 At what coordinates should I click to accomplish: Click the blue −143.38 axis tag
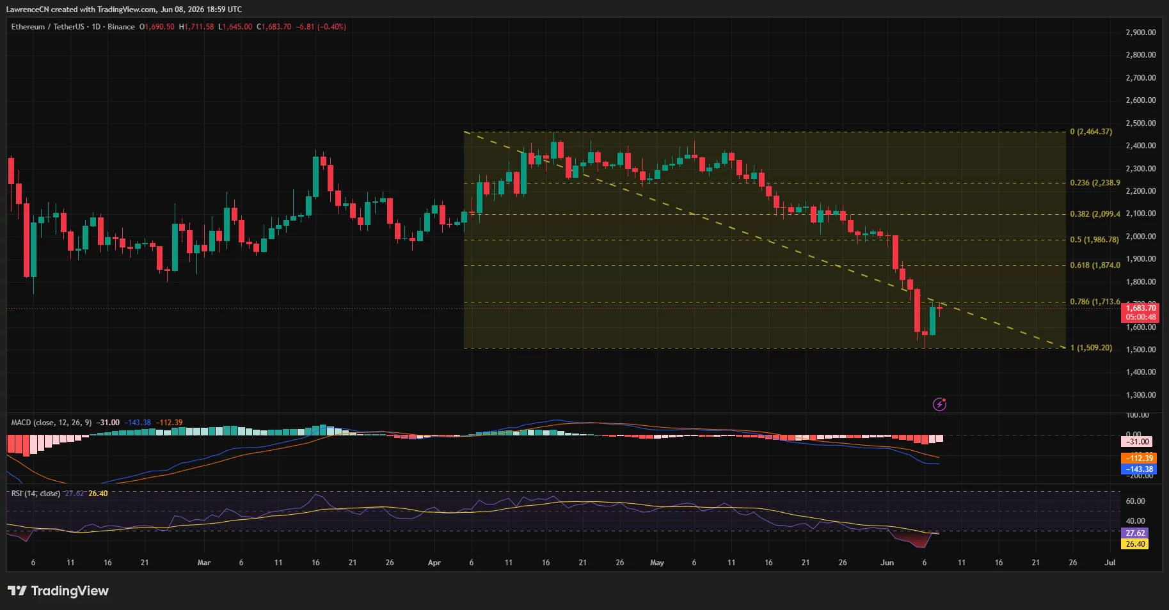(x=1140, y=469)
